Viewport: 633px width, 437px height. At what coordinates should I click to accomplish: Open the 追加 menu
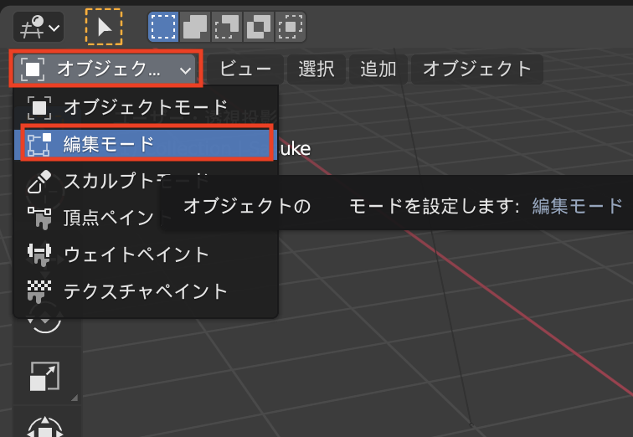coord(378,69)
